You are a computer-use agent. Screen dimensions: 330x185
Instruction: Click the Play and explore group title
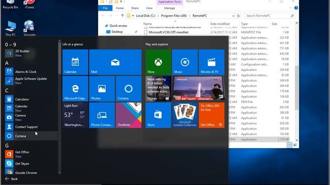157,44
